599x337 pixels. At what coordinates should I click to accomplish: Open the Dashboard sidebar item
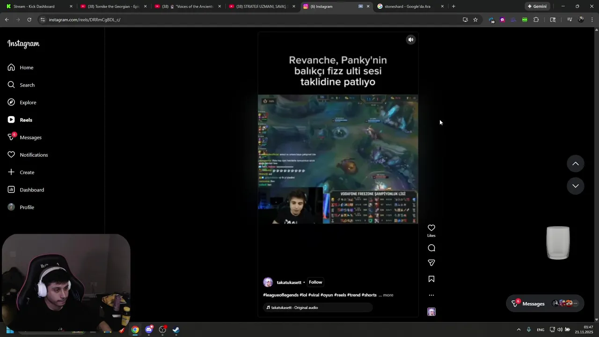26,190
